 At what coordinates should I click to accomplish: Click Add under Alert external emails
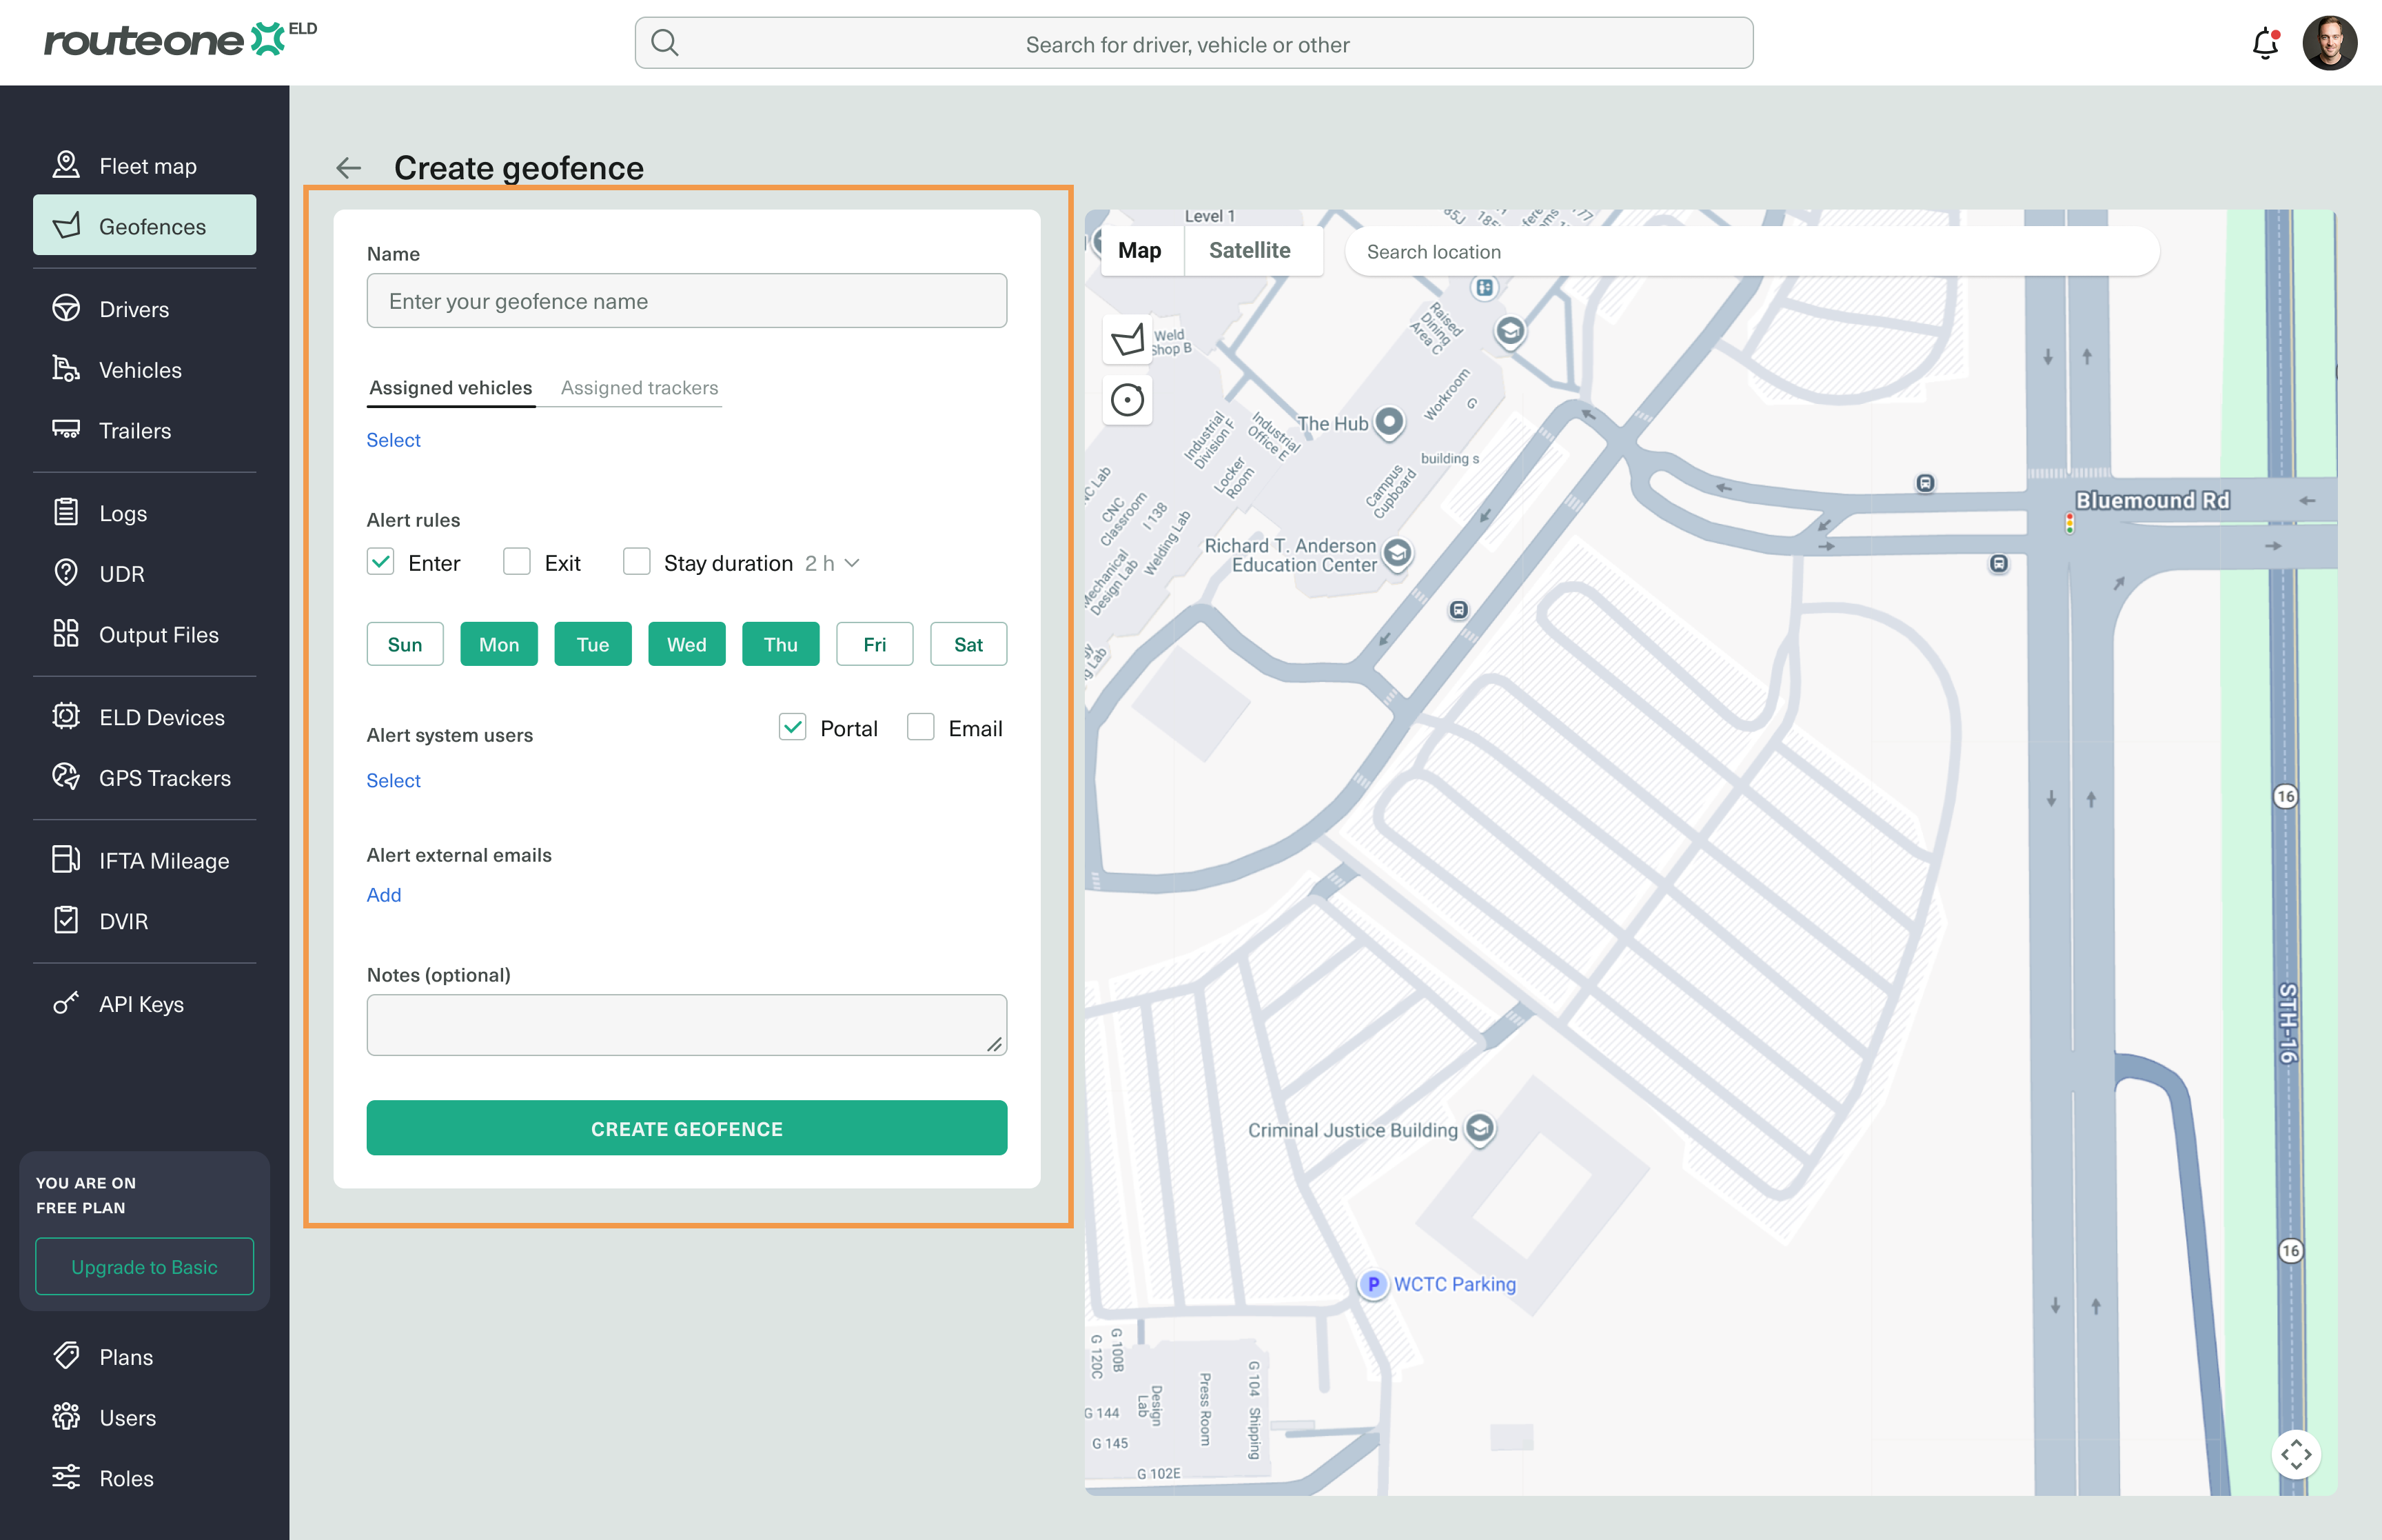coord(384,895)
